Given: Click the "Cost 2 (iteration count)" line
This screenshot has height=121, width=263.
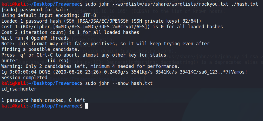Looking at the screenshot, I should coord(70,33).
